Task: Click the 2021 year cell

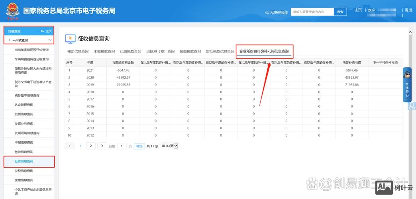Action: [90, 70]
